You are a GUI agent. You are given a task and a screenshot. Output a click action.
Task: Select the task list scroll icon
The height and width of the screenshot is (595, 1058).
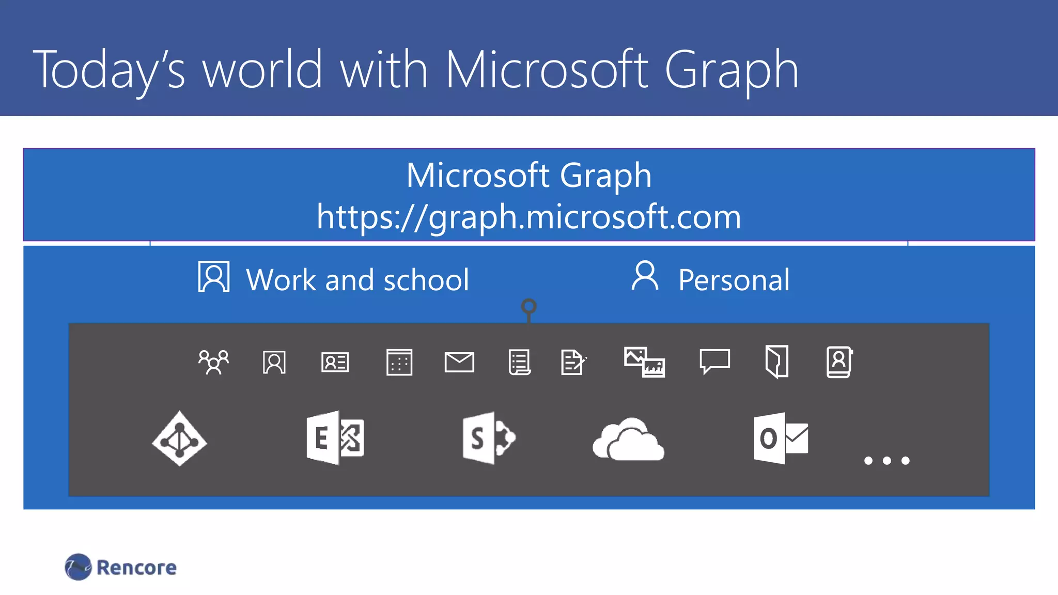(x=520, y=362)
